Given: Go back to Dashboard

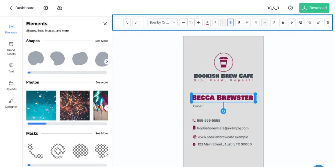Looking at the screenshot, I should [x=22, y=8].
